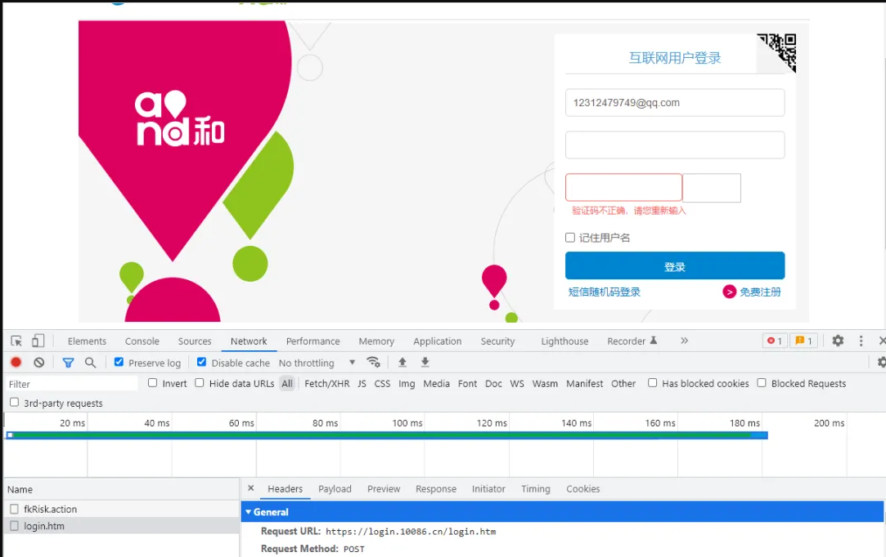886x557 pixels.
Task: Select the All request type filter
Action: (x=287, y=383)
